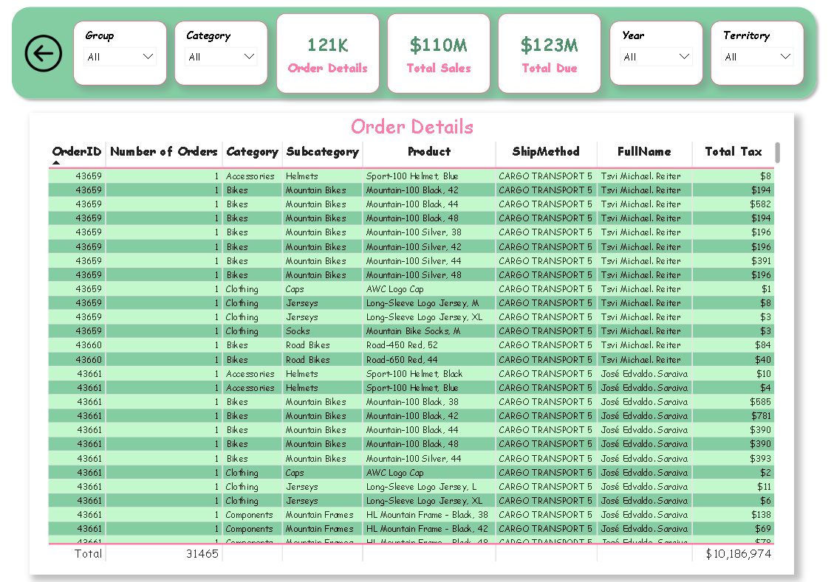Sort table by Category column header
This screenshot has width=831, height=582.
(252, 151)
